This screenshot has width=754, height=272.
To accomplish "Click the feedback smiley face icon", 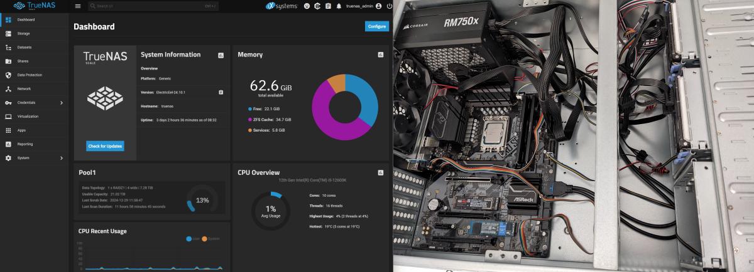I will (x=307, y=6).
